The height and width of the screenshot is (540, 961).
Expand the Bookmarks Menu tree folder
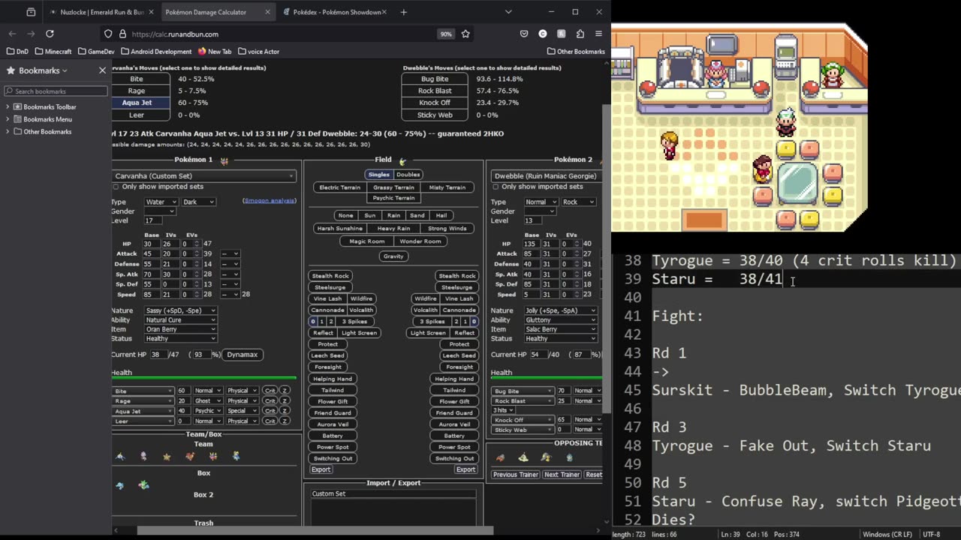8,119
